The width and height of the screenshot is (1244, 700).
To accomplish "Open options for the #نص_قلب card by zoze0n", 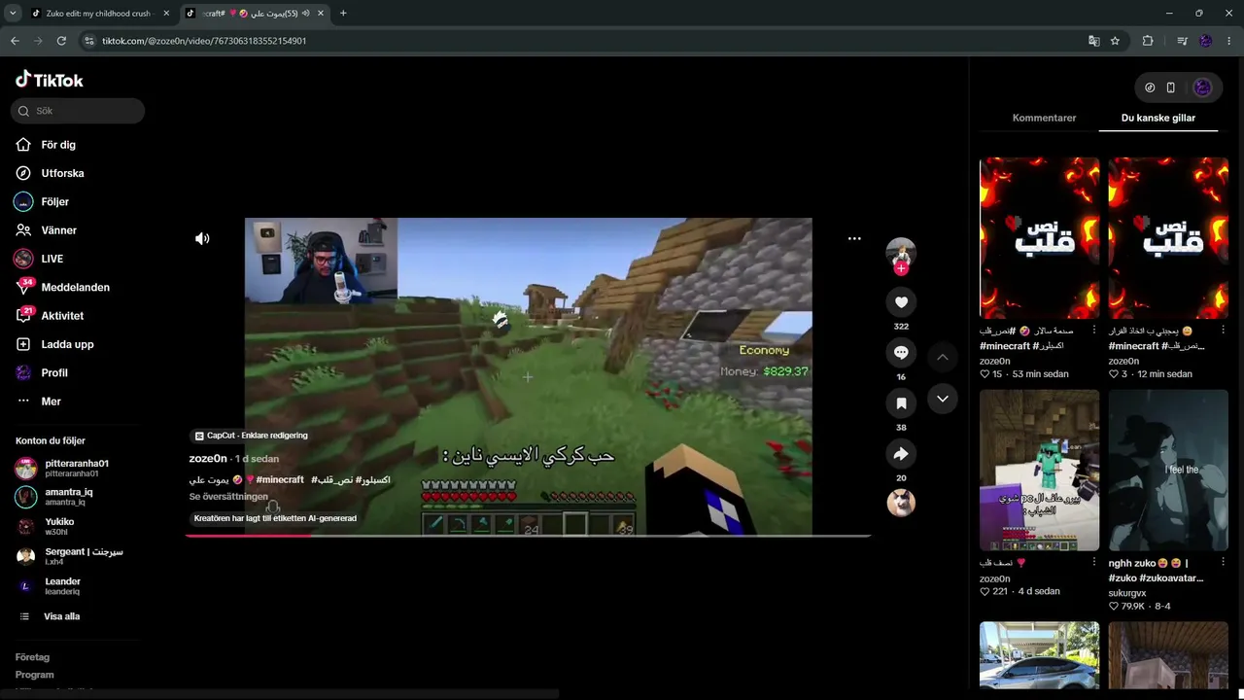I will 1094,331.
